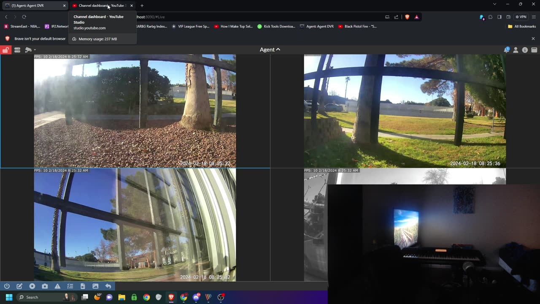Click the back arrow in bottom toolbar
The width and height of the screenshot is (540, 304).
(x=108, y=286)
